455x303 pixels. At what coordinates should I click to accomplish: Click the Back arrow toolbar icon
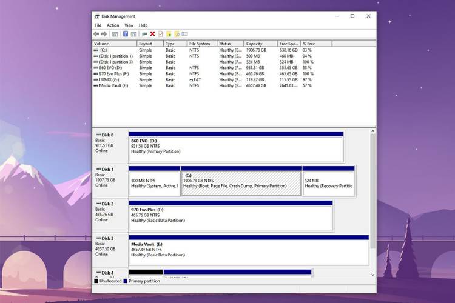[x=96, y=34]
